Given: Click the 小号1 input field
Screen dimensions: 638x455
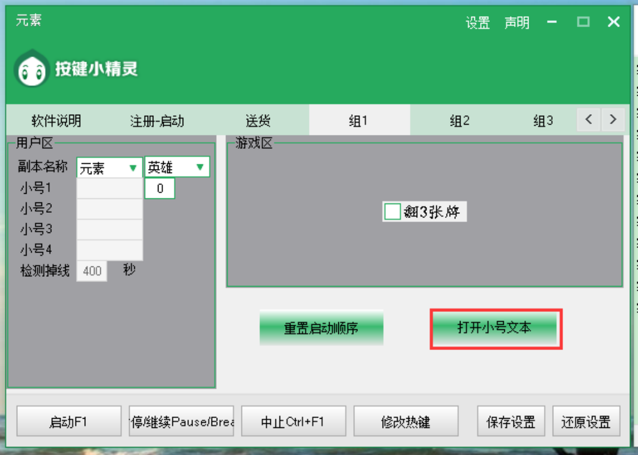Looking at the screenshot, I should coord(110,188).
